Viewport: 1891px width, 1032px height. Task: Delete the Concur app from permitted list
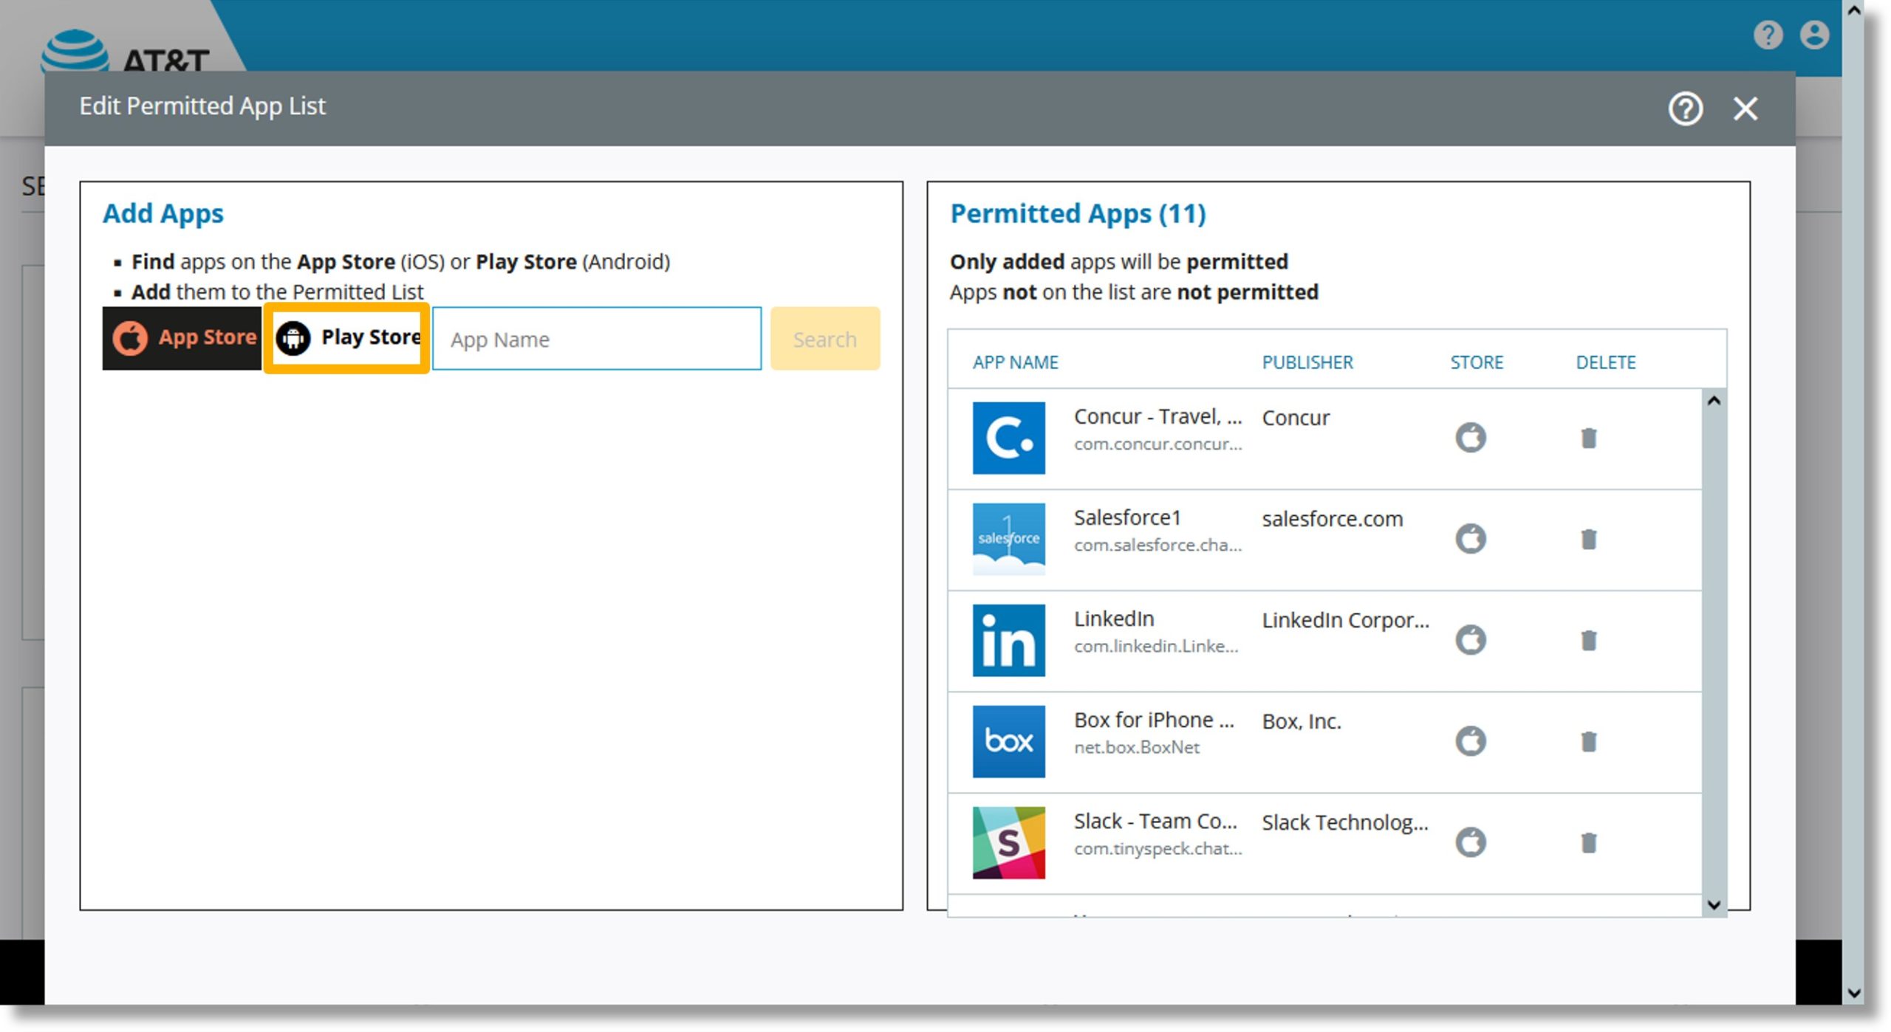point(1588,437)
